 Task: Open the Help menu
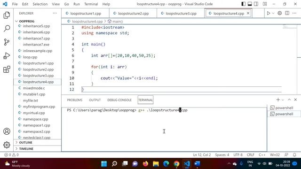pyautogui.click(x=106, y=4)
